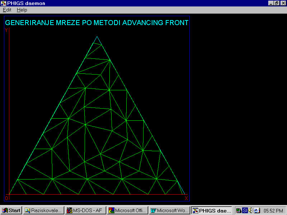This screenshot has width=287, height=215.
Task: Activate the MS-DOS - AF taskbar button
Action: (x=86, y=210)
